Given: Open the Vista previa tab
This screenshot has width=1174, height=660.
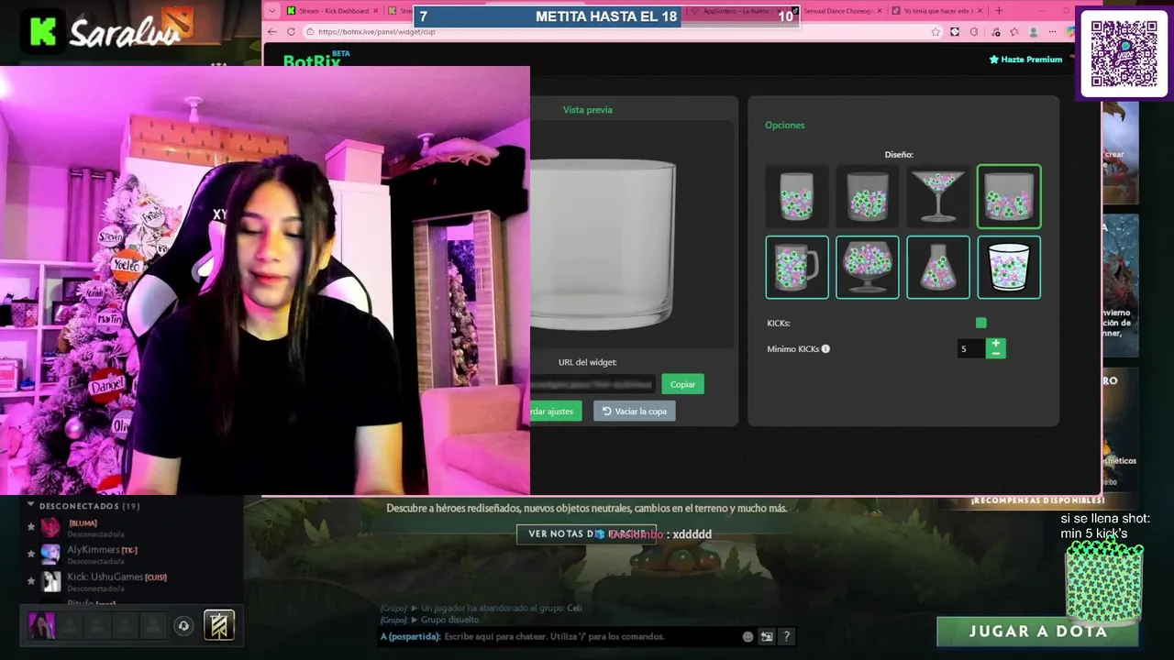Looking at the screenshot, I should 587,110.
